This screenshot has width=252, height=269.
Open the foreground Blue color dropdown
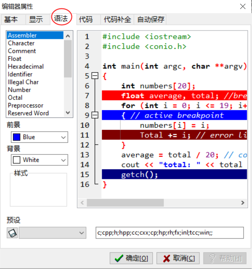40,137
